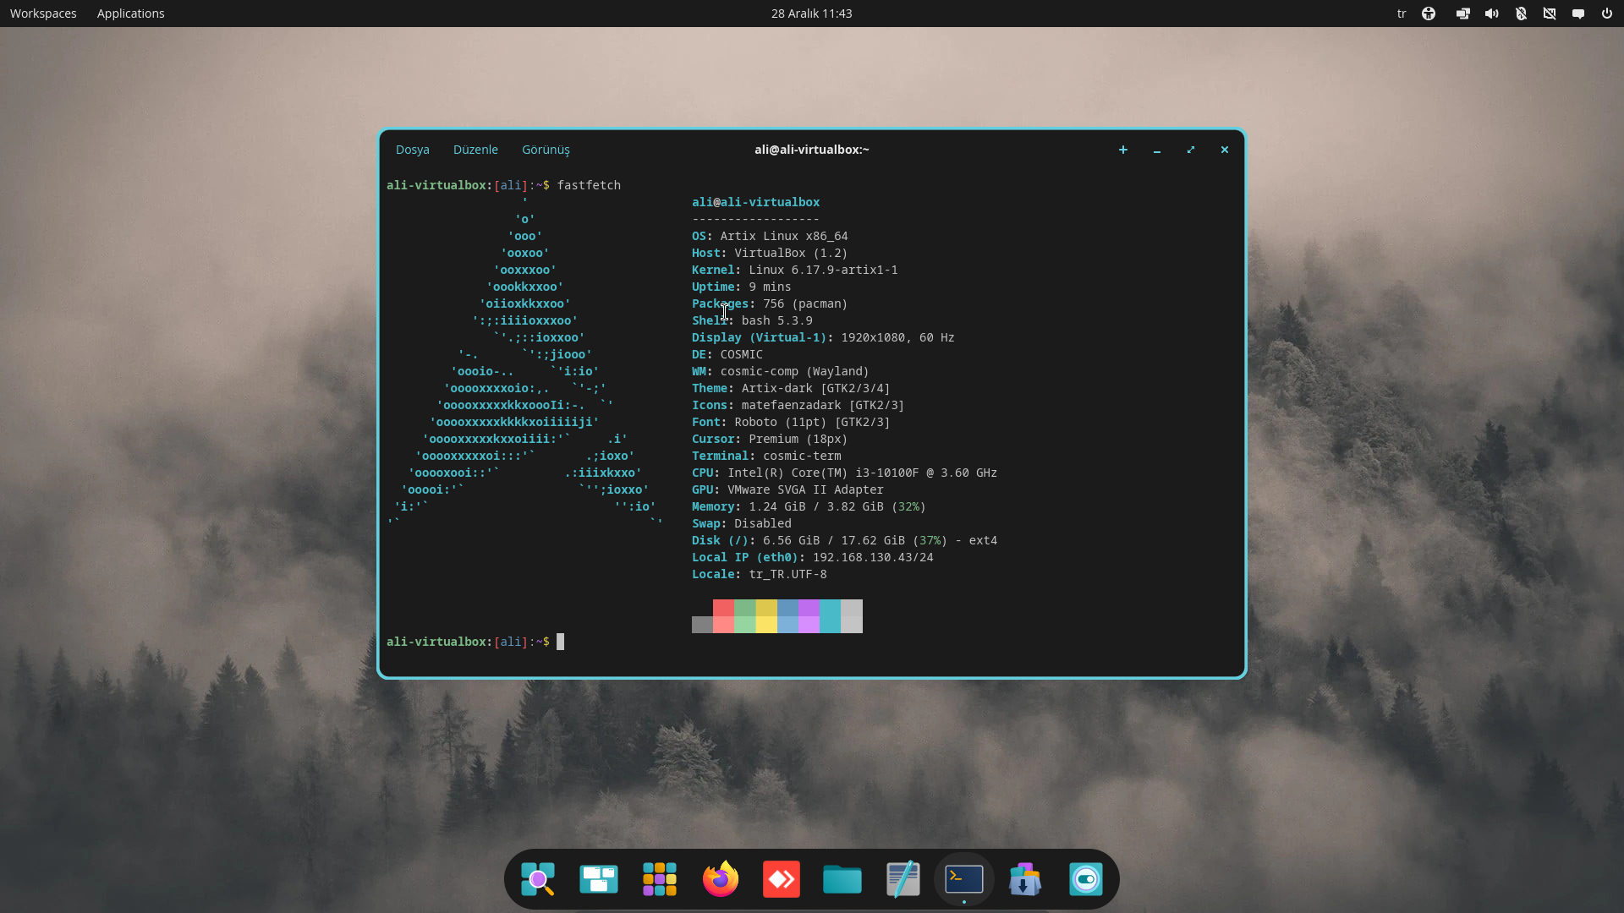Click the WM value 'cosmic-comp (Wayland)'
Image resolution: width=1624 pixels, height=913 pixels.
tap(794, 371)
